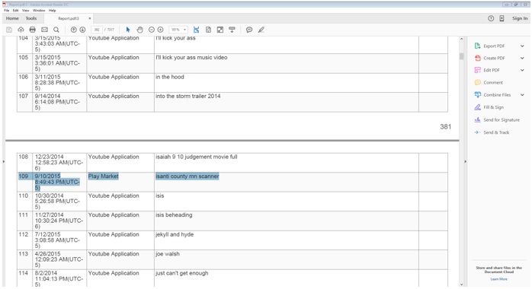
Task: Click 'jekyll and hyde' entry
Action: pyautogui.click(x=175, y=234)
